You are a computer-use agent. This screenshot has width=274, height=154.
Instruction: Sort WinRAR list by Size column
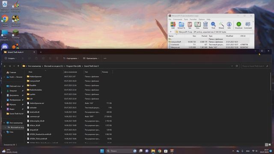coord(194,36)
